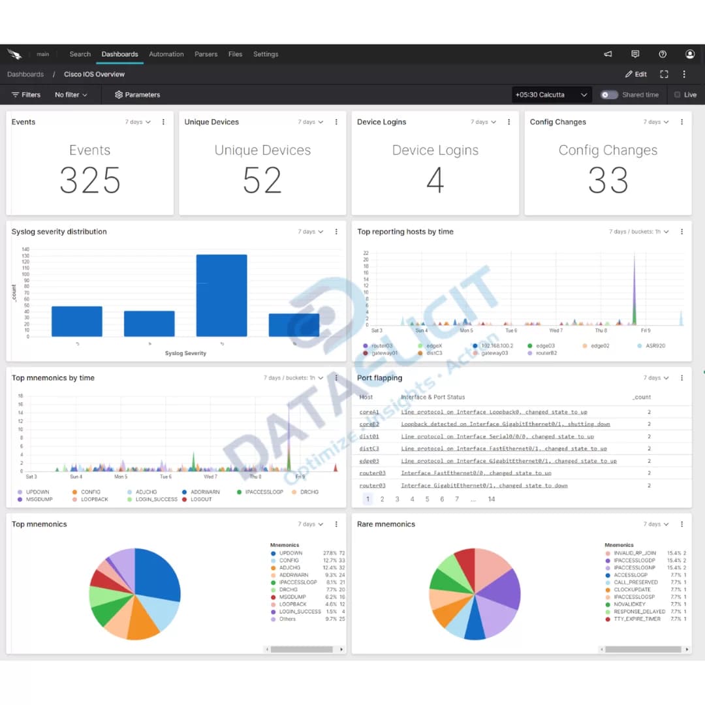Toggle the Shared time switch
The width and height of the screenshot is (705, 705).
[608, 95]
